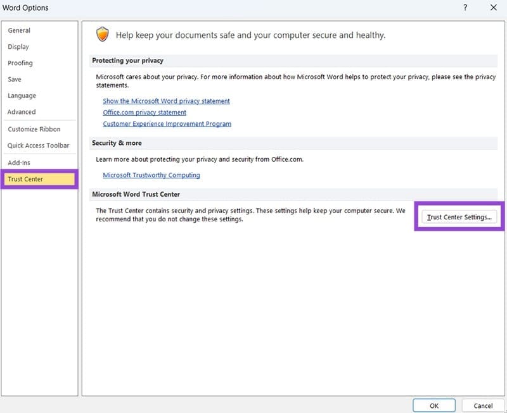Select Language in the sidebar

[22, 96]
